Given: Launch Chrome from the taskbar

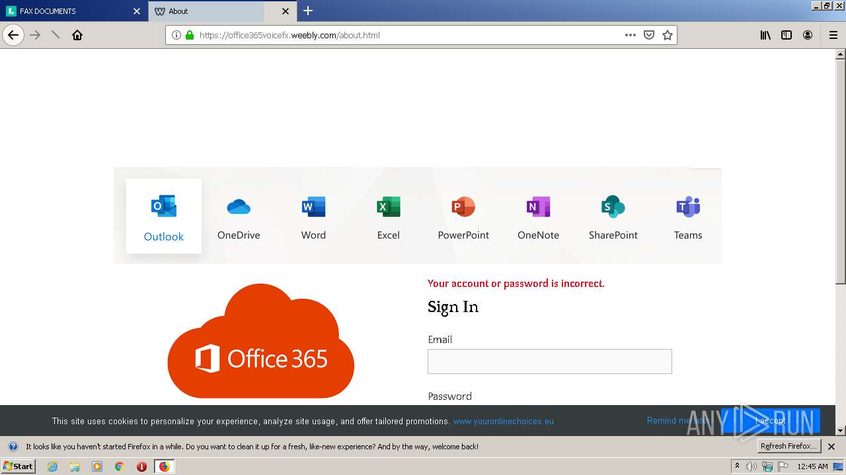Looking at the screenshot, I should pyautogui.click(x=120, y=466).
